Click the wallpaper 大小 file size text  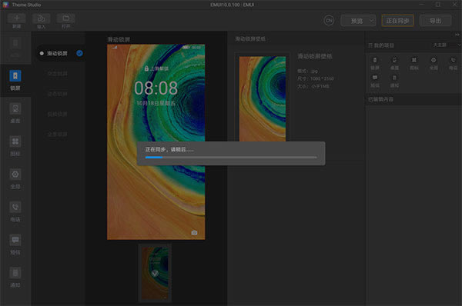313,86
